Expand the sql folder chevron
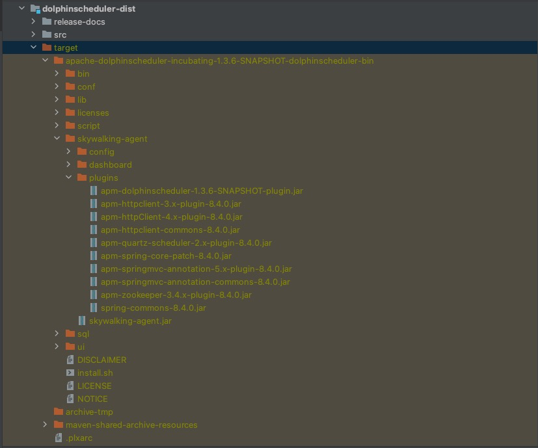The width and height of the screenshot is (538, 448). (57, 334)
